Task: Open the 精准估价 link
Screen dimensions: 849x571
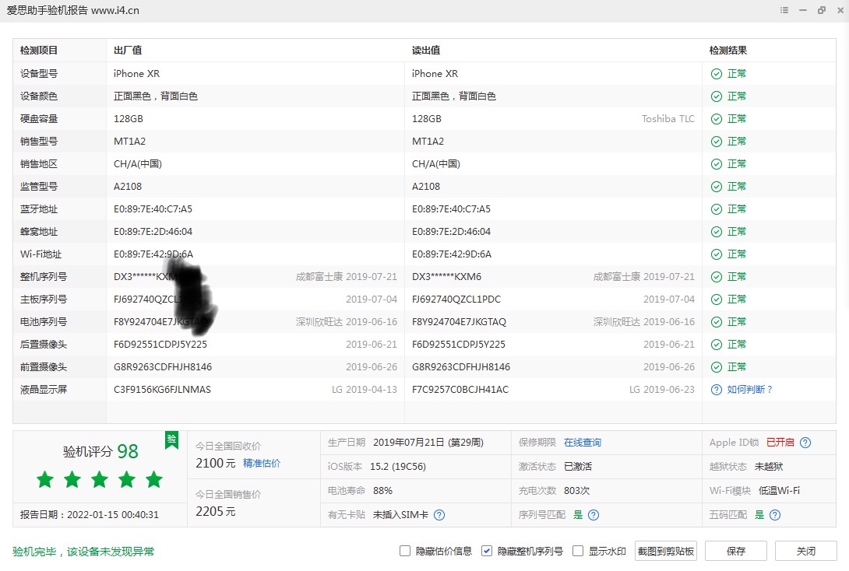Action: click(x=262, y=464)
